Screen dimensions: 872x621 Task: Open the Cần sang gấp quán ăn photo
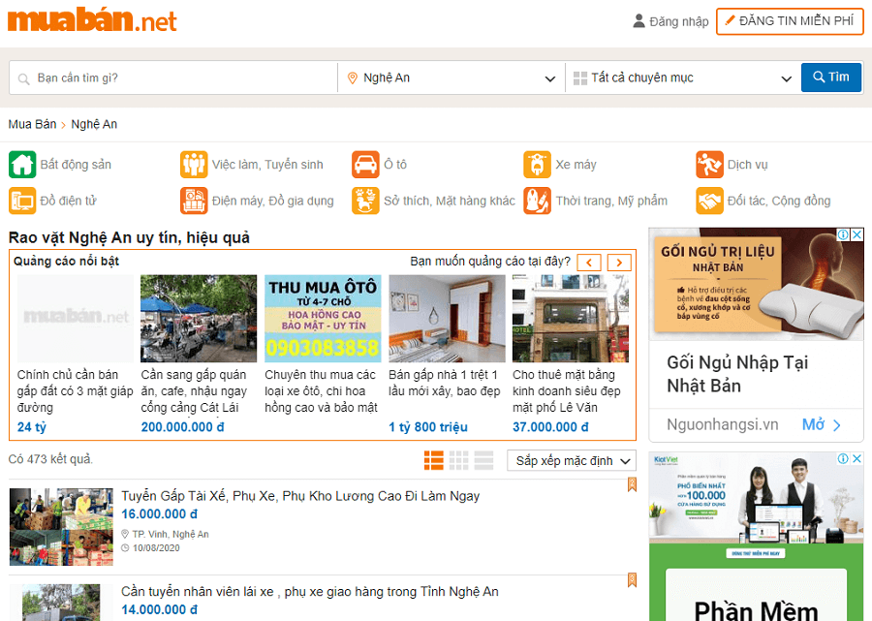tap(199, 319)
